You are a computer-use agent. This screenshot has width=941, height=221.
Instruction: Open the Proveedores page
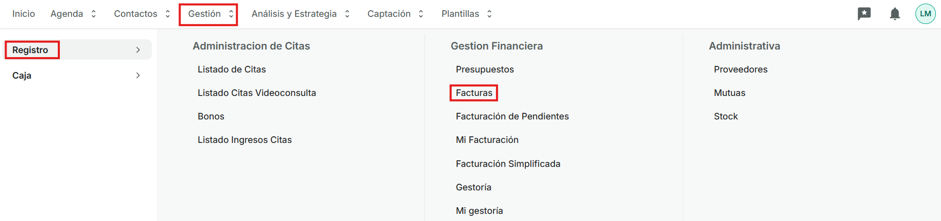tap(741, 69)
